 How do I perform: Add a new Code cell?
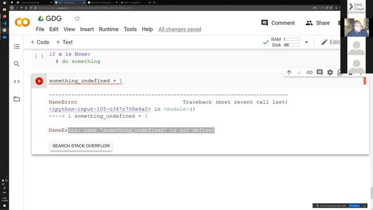pos(40,42)
